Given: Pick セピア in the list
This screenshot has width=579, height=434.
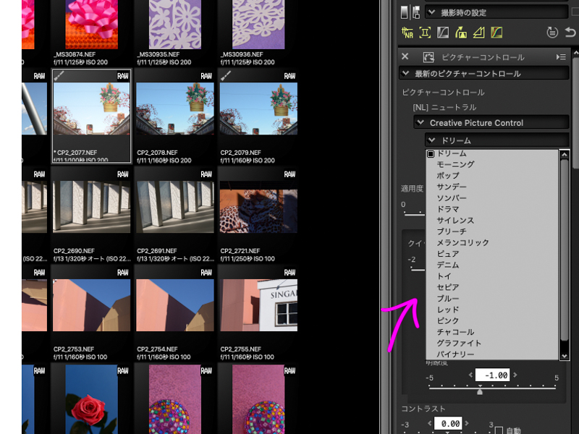Looking at the screenshot, I should point(493,287).
